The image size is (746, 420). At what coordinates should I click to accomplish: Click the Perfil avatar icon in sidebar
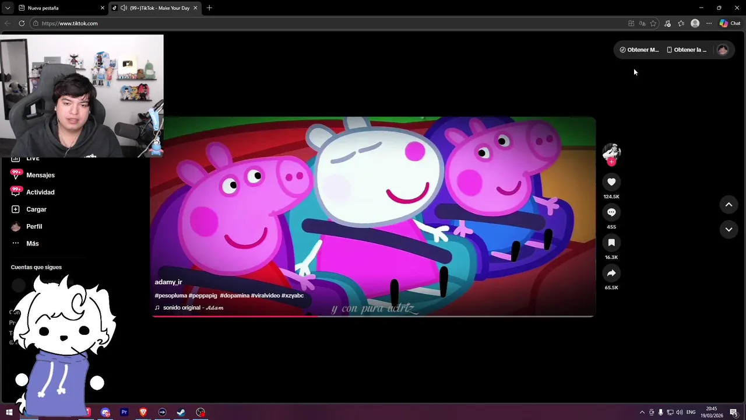[16, 226]
